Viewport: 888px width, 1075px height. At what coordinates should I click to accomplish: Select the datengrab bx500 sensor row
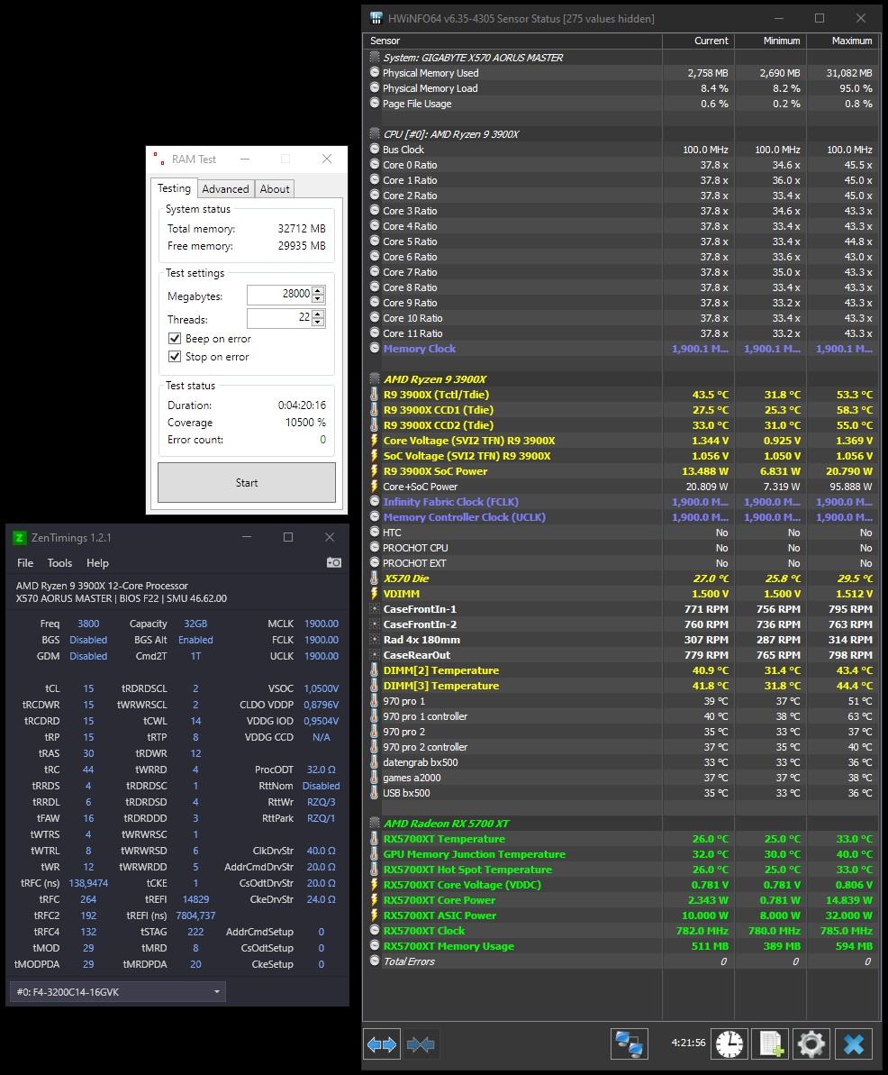621,761
